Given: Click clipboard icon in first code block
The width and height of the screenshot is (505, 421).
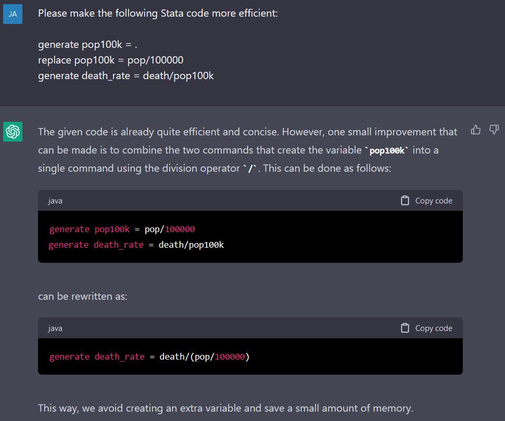Looking at the screenshot, I should (405, 200).
